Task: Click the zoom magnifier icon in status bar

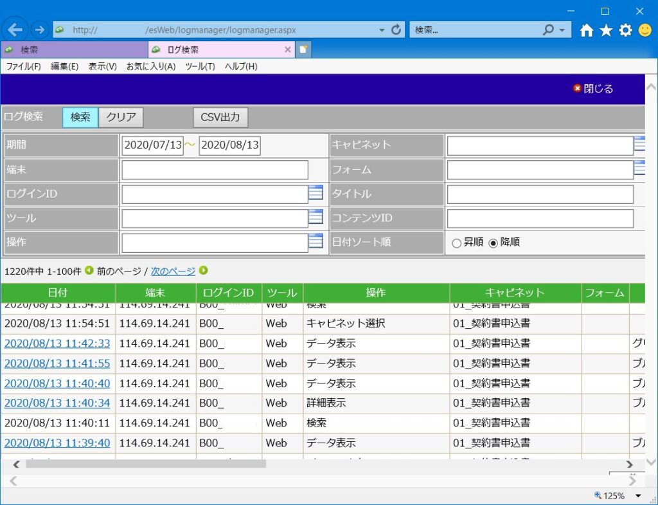Action: [598, 495]
